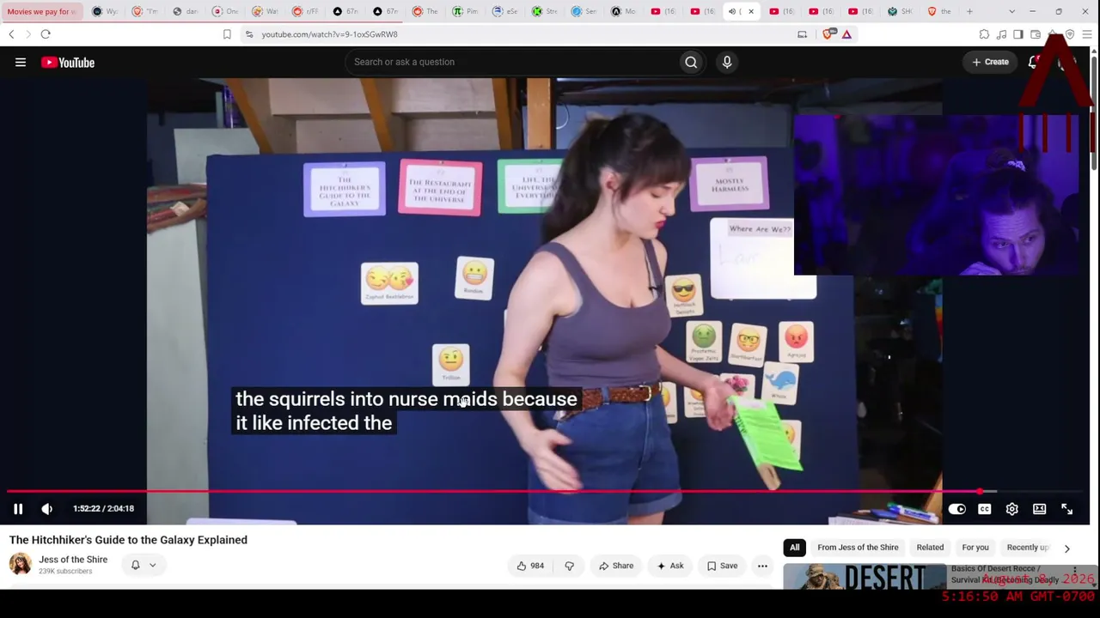The height and width of the screenshot is (618, 1100).
Task: Enter full screen mode
Action: point(1067,509)
